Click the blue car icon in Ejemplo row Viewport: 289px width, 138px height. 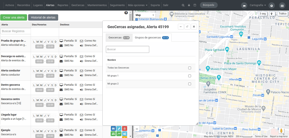click(x=113, y=129)
